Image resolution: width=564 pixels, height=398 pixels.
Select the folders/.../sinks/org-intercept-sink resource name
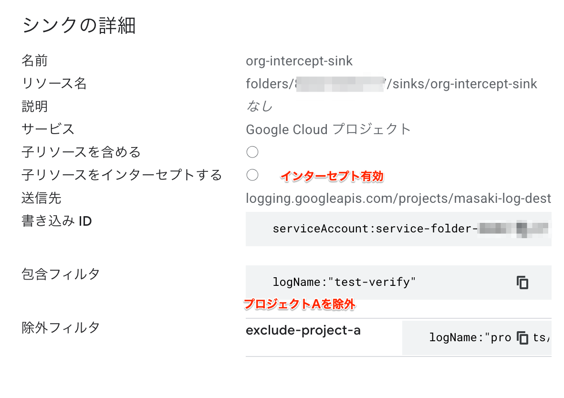pos(391,84)
